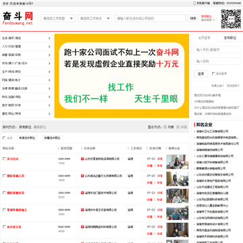Click the 登录 login button
This screenshot has width=243, height=243.
[201, 74]
